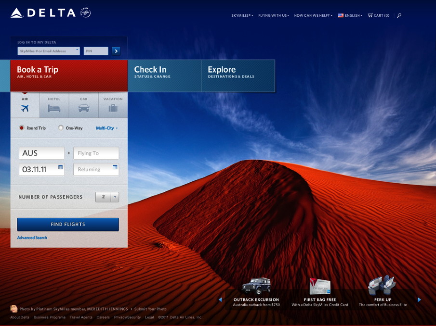Click the Returning date field

(x=96, y=170)
